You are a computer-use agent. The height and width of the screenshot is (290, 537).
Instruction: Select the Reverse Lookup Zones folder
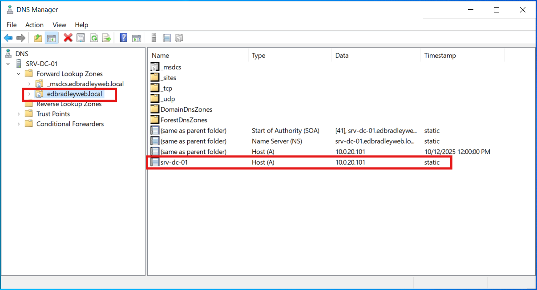(69, 104)
